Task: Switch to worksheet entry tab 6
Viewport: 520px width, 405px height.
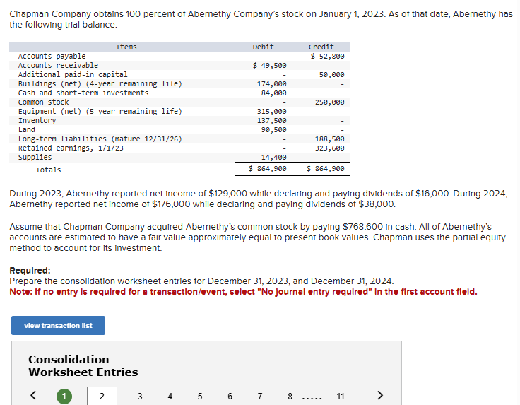Action: tap(230, 396)
